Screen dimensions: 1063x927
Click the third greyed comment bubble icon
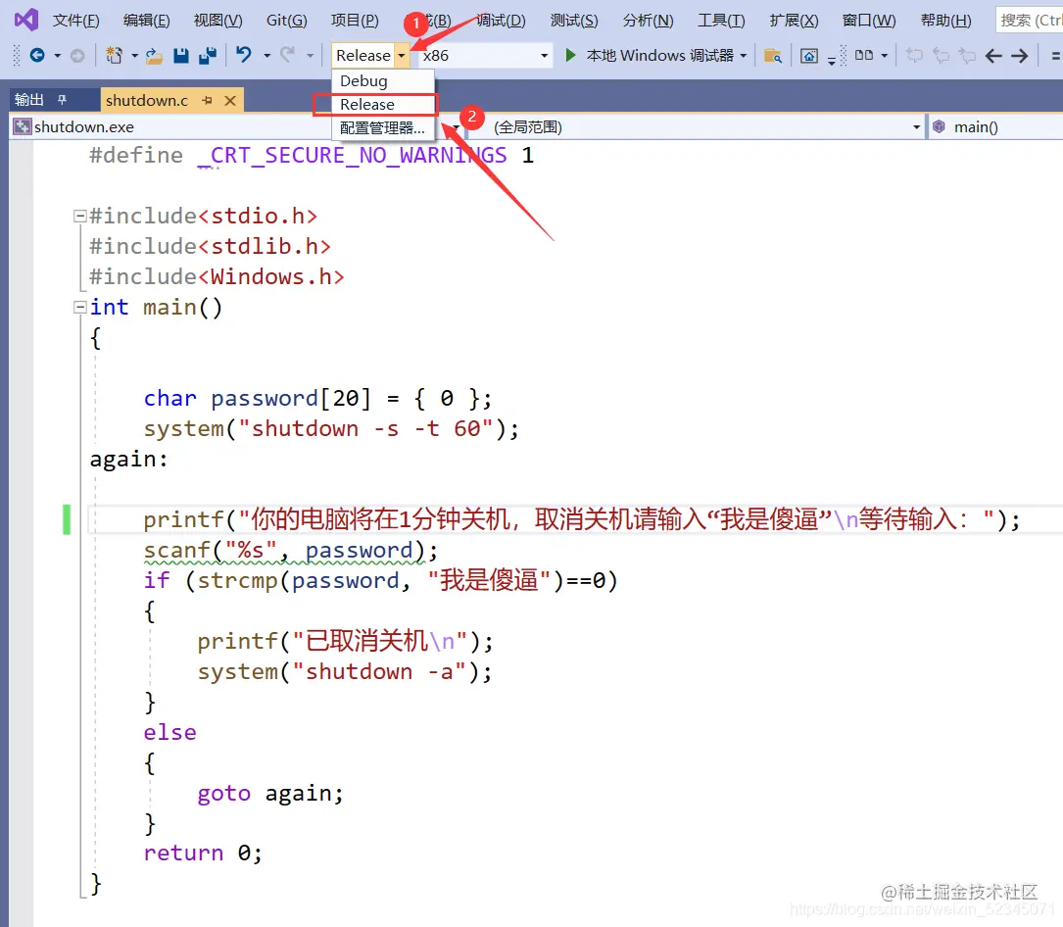coord(967,56)
